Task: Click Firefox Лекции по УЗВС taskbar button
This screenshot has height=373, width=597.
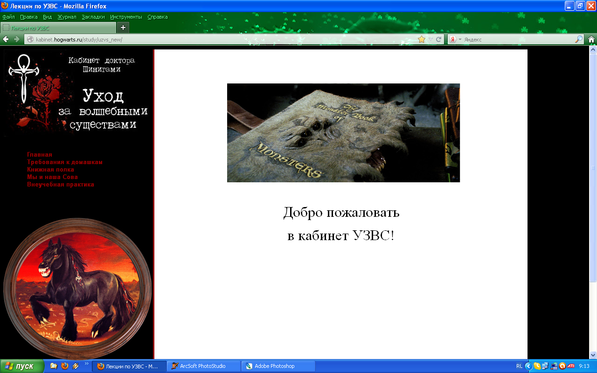Action: click(130, 366)
